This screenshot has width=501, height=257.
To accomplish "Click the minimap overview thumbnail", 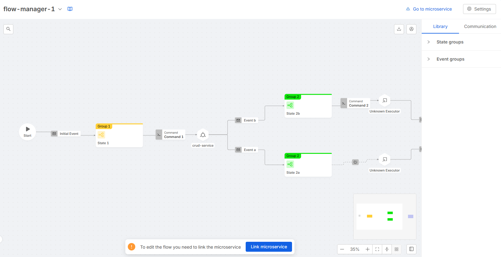I will pos(385,217).
